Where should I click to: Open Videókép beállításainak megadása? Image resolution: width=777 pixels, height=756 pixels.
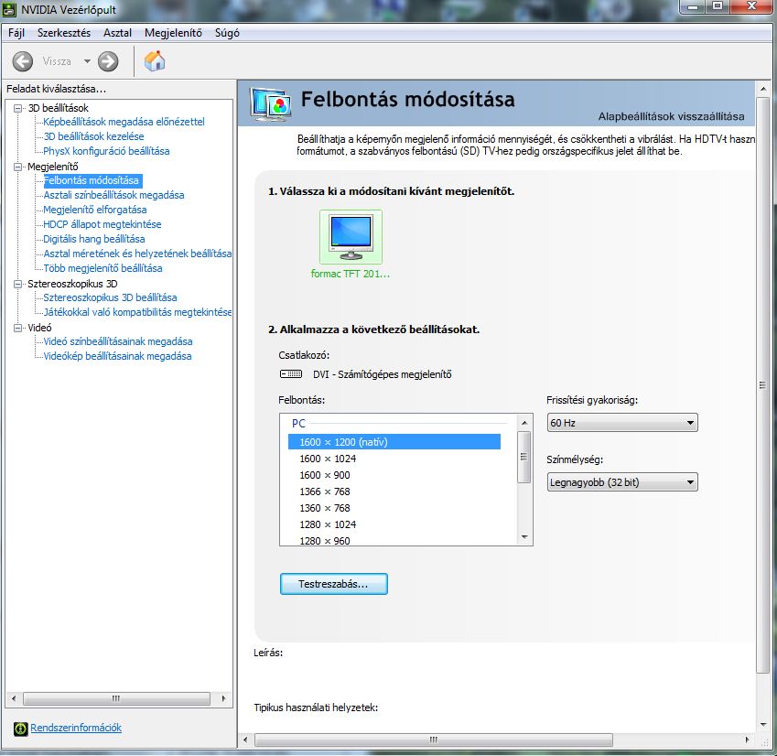click(117, 356)
